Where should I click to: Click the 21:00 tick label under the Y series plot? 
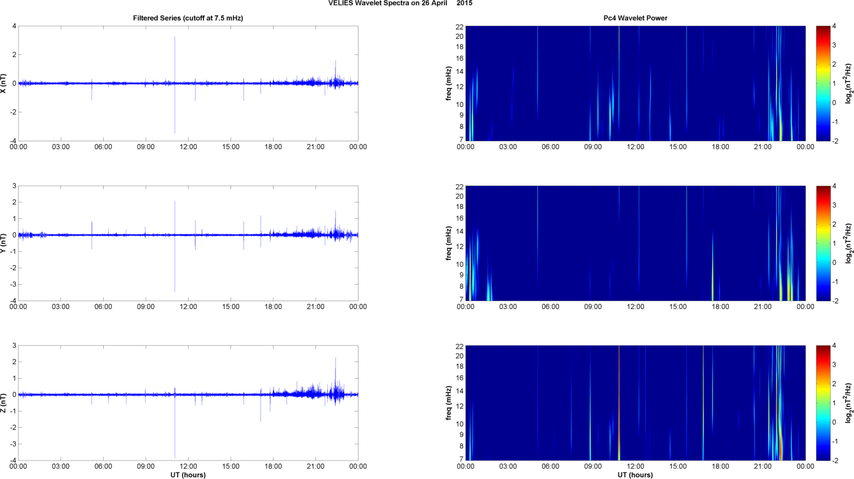click(316, 307)
